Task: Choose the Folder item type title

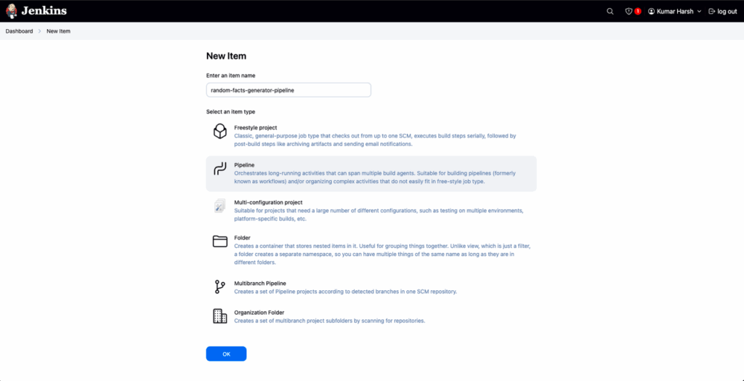Action: coord(243,238)
